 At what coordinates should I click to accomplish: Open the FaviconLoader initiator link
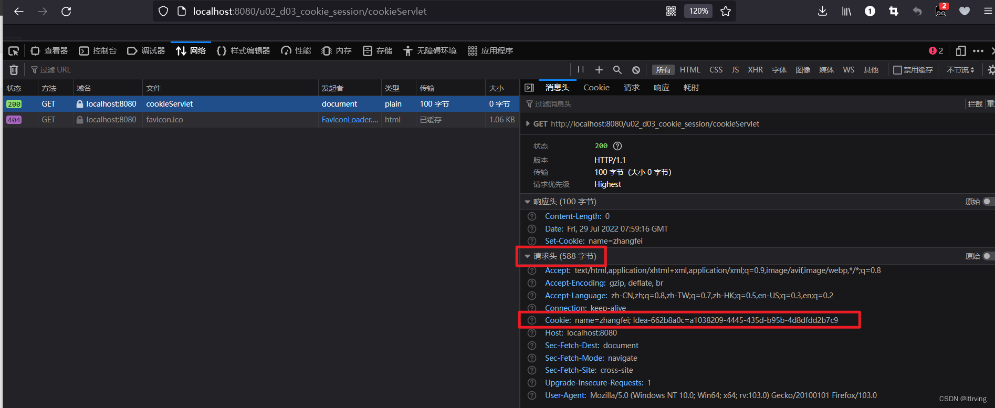coord(350,120)
